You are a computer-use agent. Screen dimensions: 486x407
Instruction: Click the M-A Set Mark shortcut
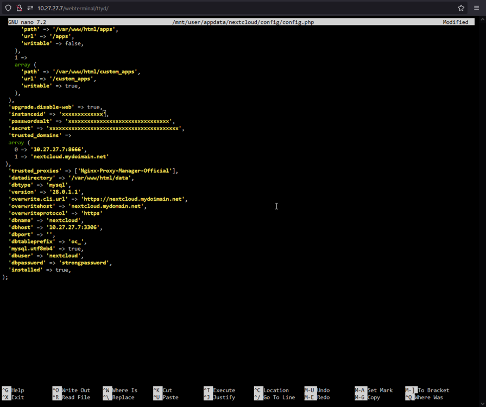click(374, 390)
